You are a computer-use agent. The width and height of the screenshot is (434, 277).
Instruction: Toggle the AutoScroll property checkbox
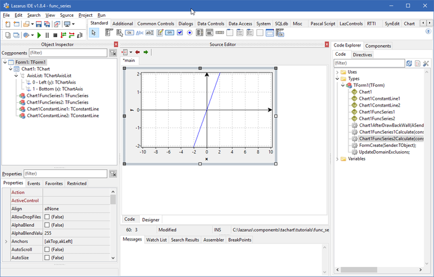(47, 249)
